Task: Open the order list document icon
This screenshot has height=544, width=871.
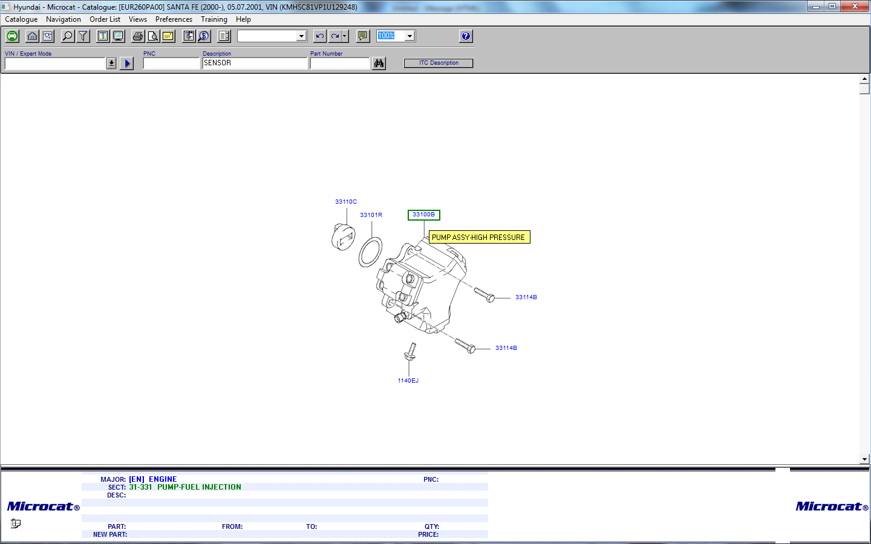Action: (x=224, y=36)
